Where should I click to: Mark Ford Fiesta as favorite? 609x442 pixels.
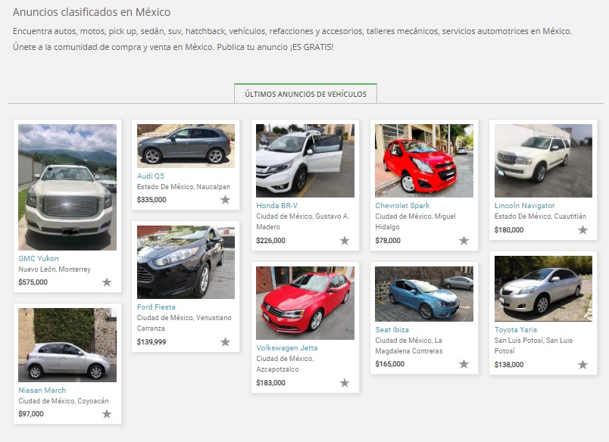pos(225,342)
